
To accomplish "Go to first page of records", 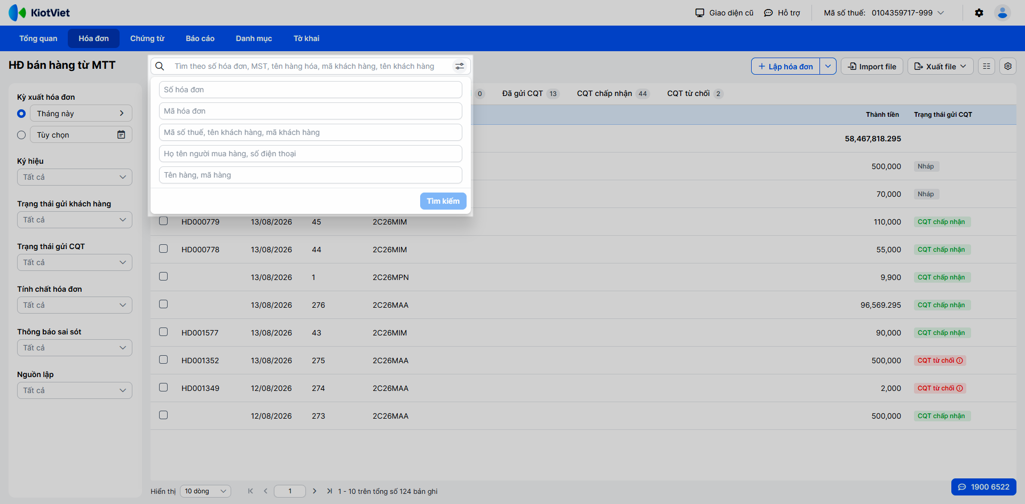I will [250, 491].
